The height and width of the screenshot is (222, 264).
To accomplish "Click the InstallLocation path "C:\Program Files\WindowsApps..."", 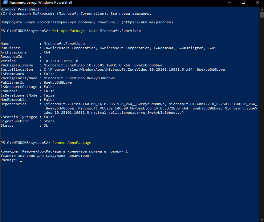I will click(134, 69).
